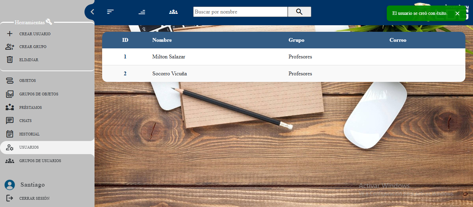Select the Usuarios sidebar tab
473x207 pixels.
[29, 147]
